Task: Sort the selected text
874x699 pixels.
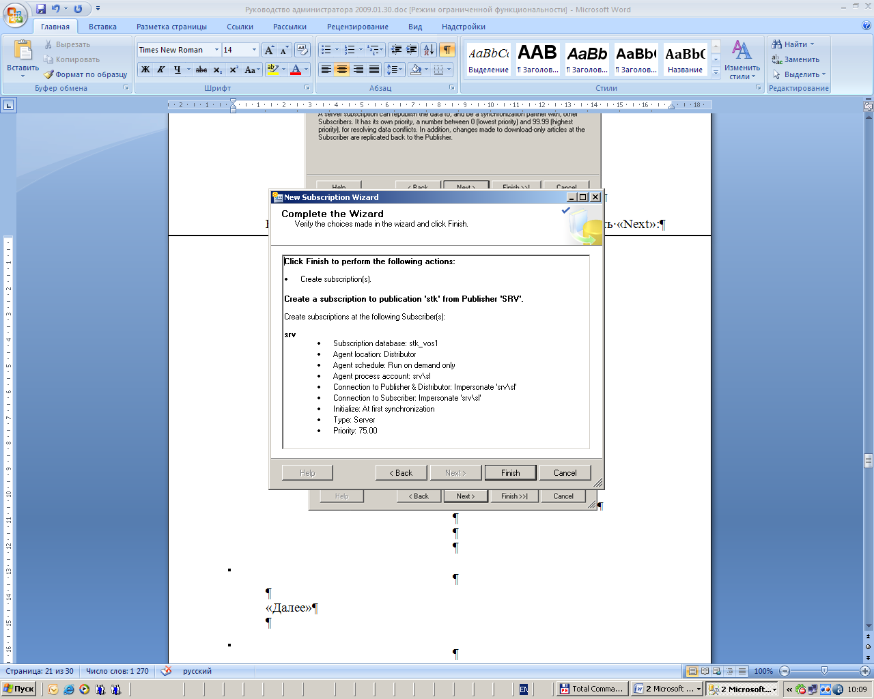Action: pyautogui.click(x=429, y=50)
